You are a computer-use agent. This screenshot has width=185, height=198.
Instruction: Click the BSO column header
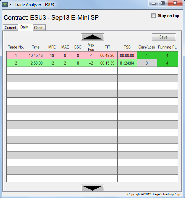point(78,47)
